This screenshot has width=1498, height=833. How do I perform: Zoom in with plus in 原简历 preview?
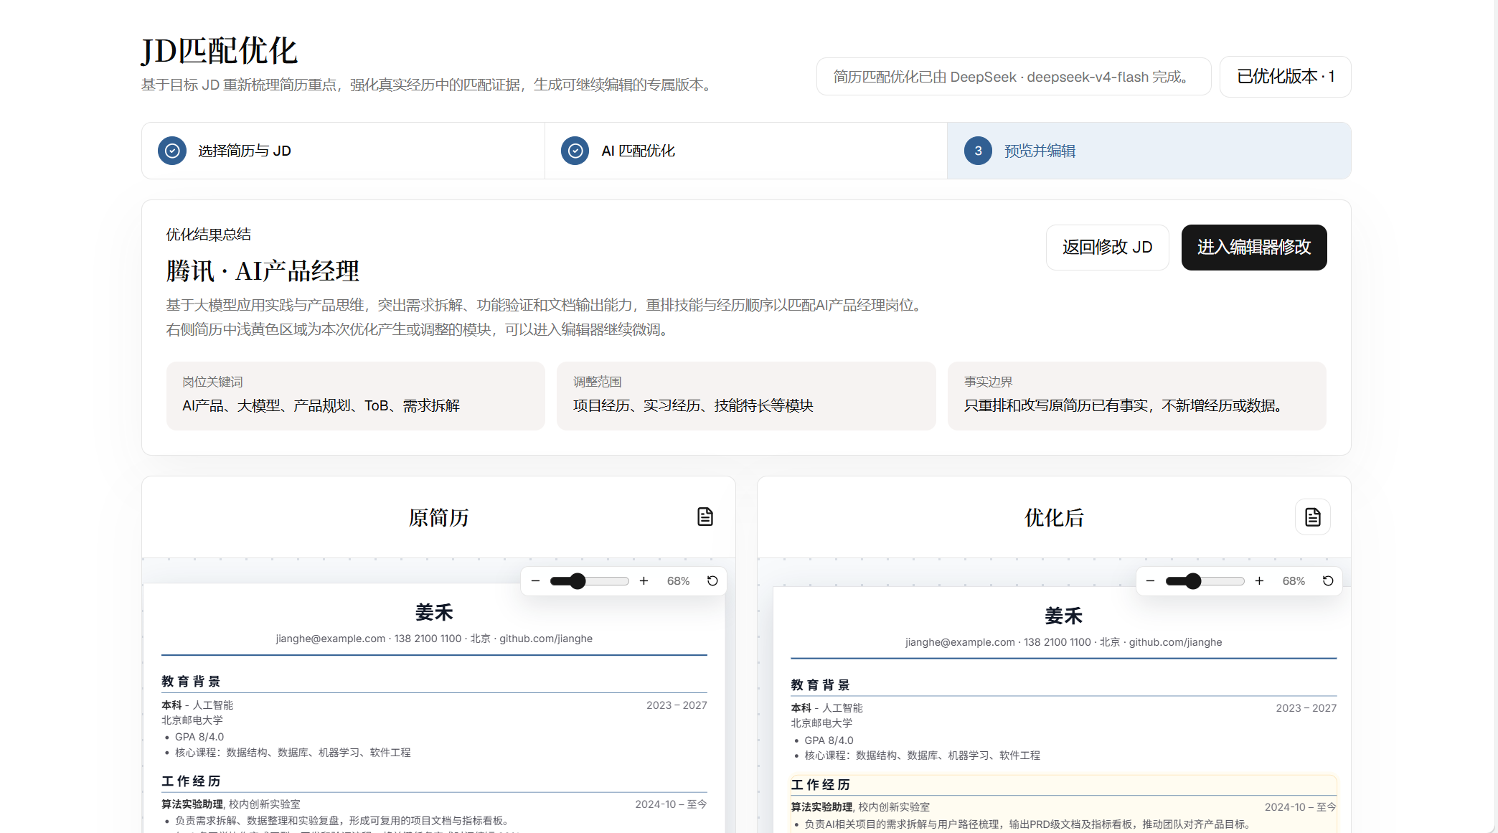tap(644, 581)
